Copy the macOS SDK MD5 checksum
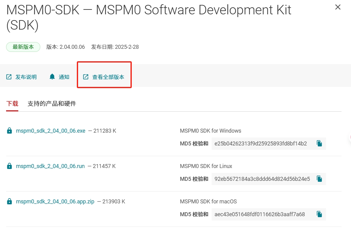 [x=319, y=214]
